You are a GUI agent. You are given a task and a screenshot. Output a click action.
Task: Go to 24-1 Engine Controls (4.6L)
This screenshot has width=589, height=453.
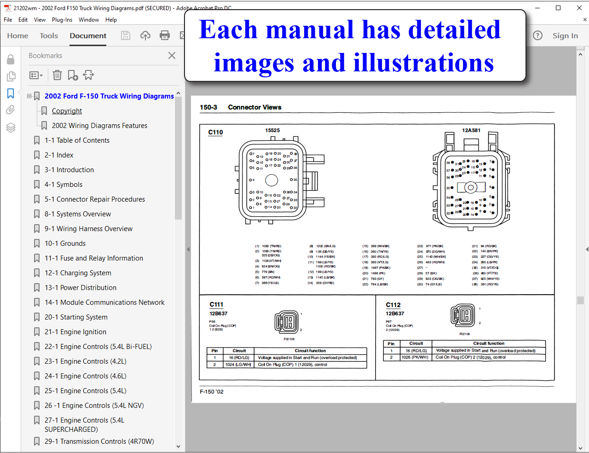click(x=86, y=376)
